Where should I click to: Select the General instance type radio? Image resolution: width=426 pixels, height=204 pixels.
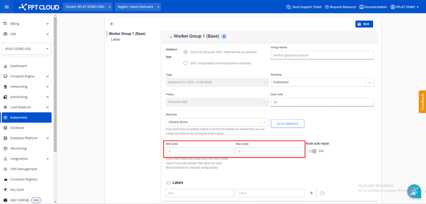click(186, 52)
